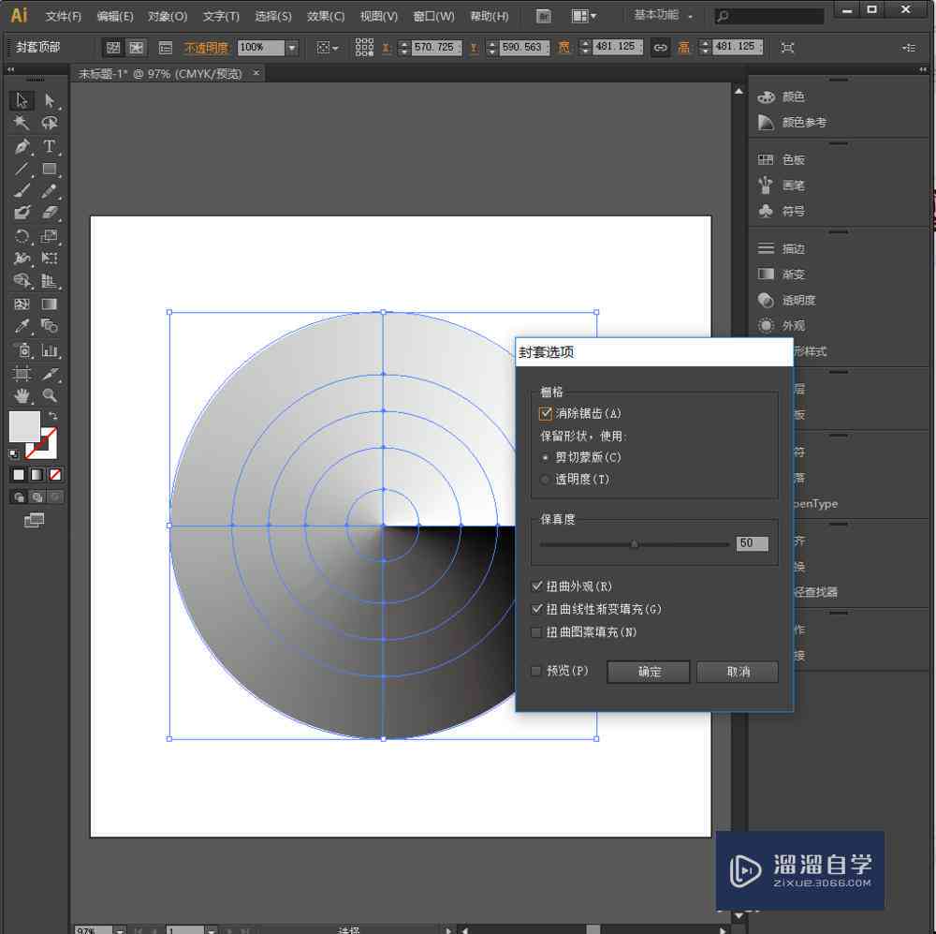Pick the Rectangle tool
Screen dimensions: 936x934
click(49, 170)
